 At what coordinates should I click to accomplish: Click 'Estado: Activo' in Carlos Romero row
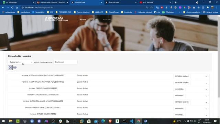[x=82, y=114]
